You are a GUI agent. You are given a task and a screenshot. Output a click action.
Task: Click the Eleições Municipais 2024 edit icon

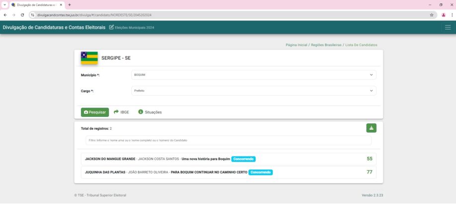coord(111,27)
